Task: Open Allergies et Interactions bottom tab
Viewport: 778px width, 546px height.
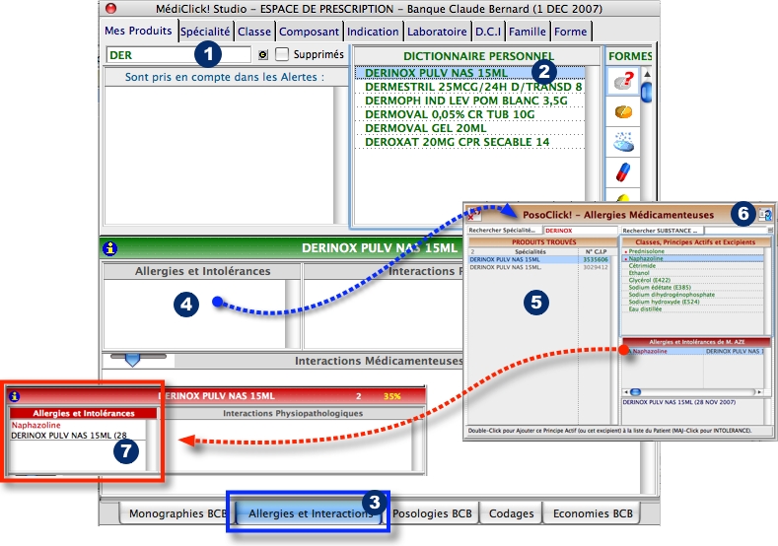Action: pos(310,513)
